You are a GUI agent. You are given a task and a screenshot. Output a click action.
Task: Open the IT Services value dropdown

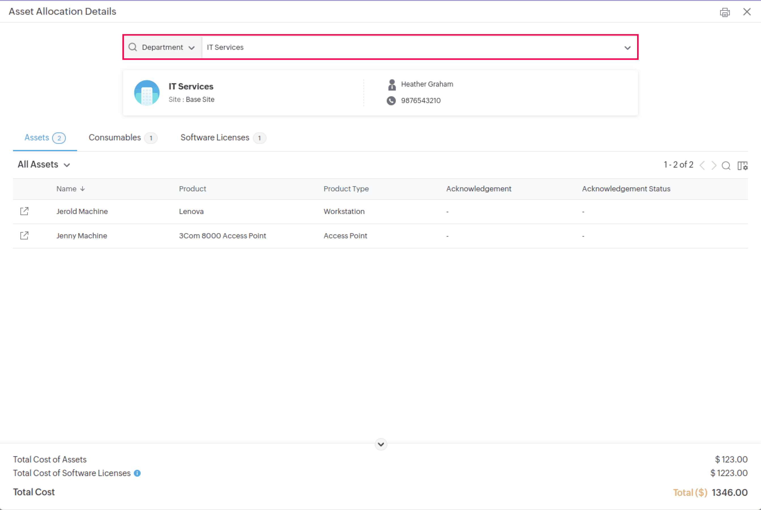point(627,48)
